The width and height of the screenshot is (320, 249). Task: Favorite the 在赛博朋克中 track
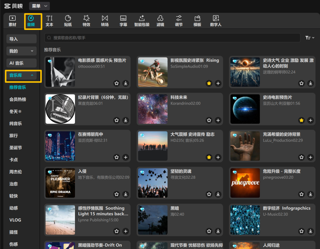[x=116, y=157]
